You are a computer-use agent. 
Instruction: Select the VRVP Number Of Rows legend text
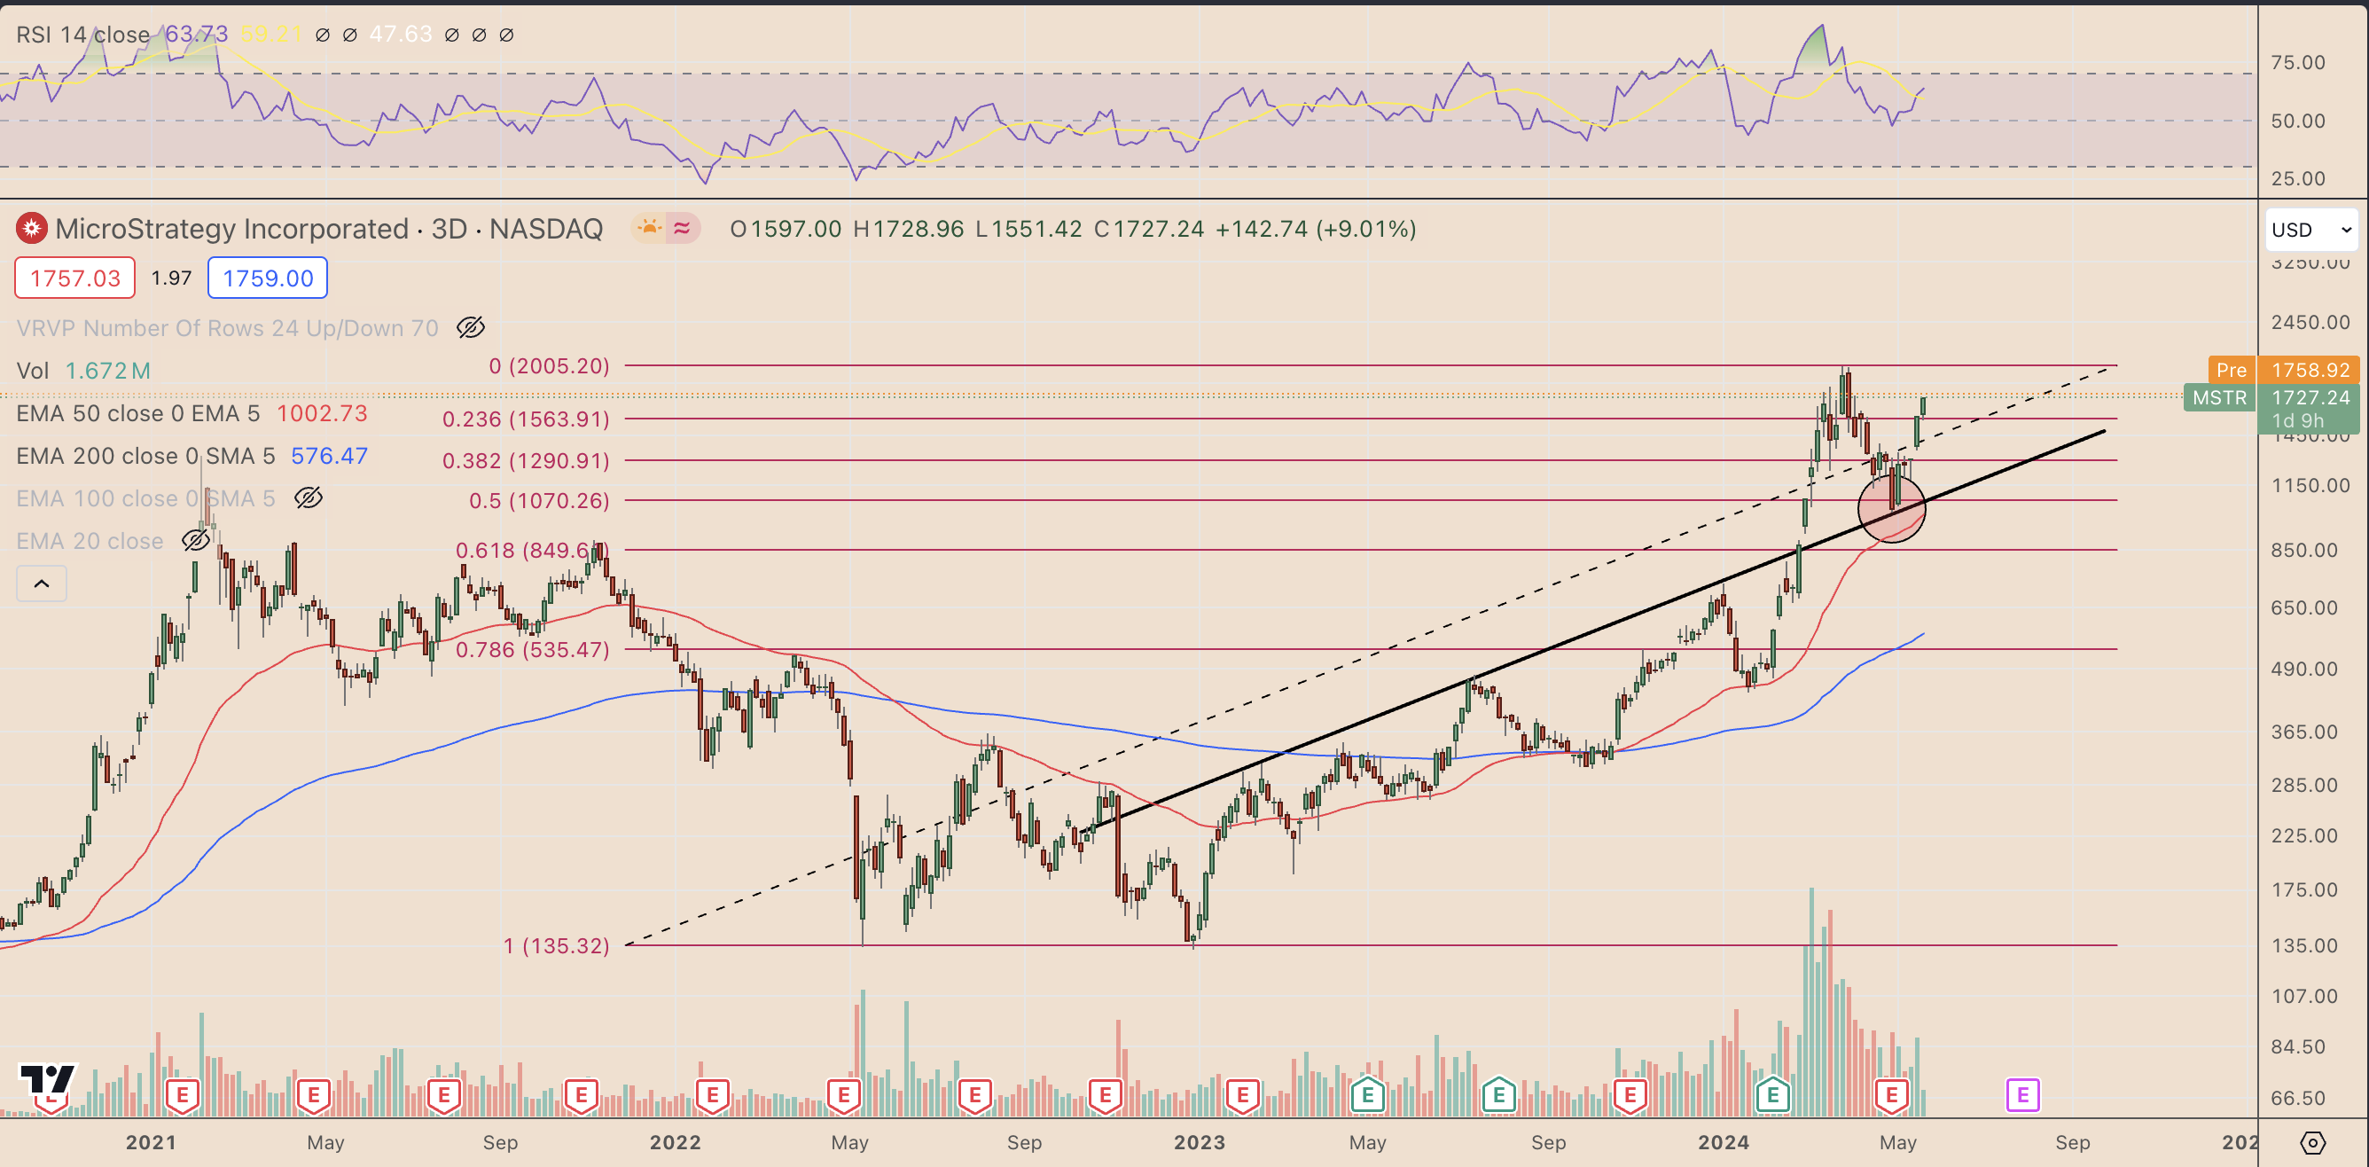227,327
